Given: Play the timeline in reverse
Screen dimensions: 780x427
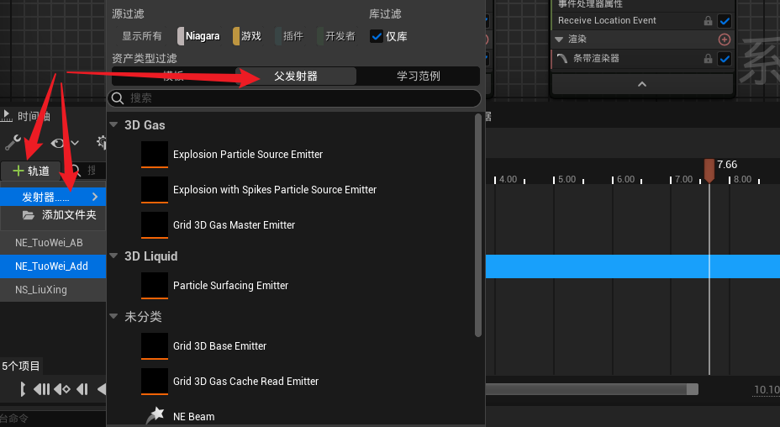Looking at the screenshot, I should 102,389.
